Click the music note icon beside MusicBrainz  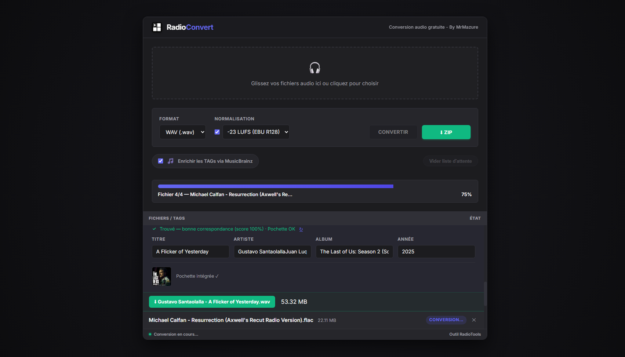[171, 161]
